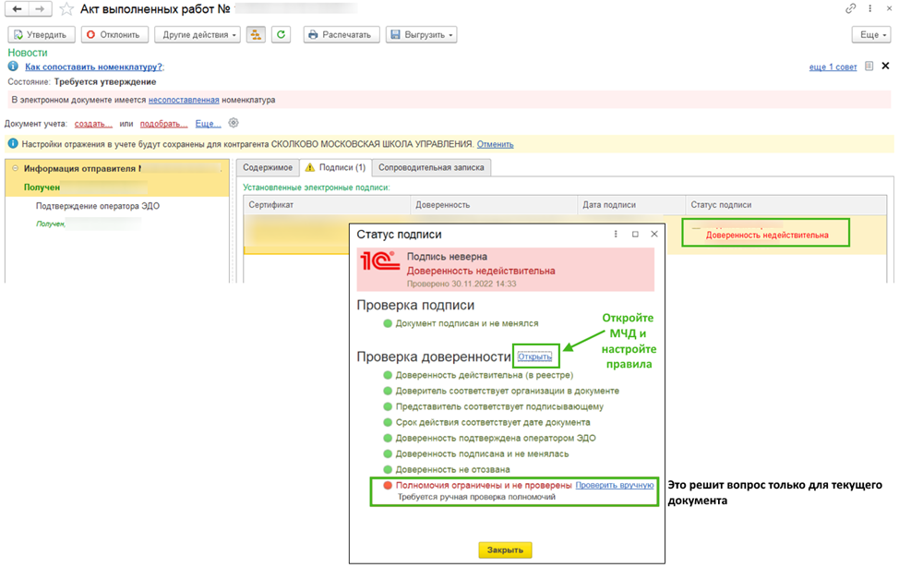Maximize Статус подписи dialog

coord(635,234)
